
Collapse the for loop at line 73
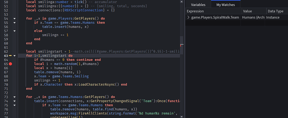point(14,97)
